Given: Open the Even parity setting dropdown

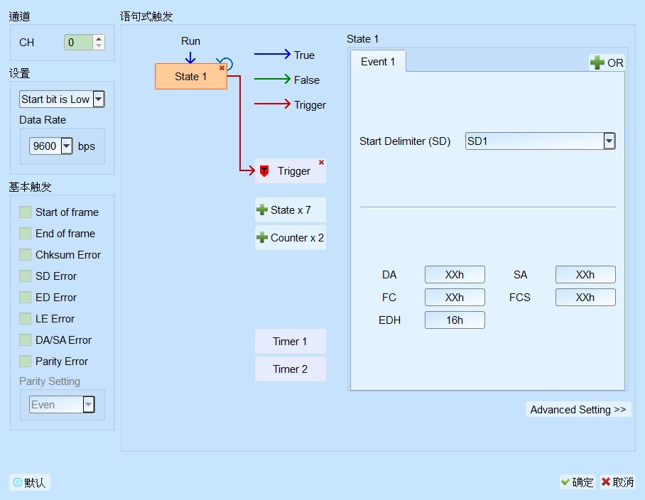Looking at the screenshot, I should [89, 405].
